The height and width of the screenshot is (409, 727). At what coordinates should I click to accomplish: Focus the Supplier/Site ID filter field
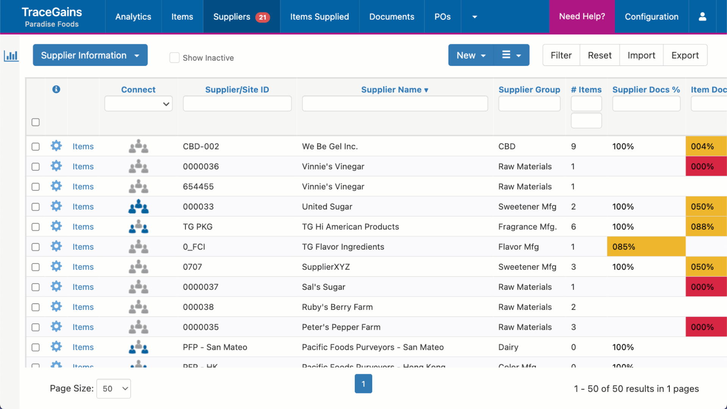[x=237, y=103]
